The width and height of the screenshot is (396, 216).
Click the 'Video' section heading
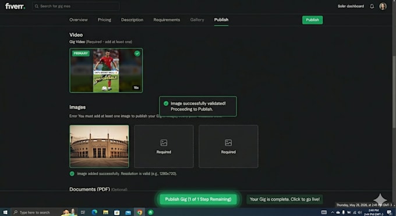pos(76,35)
